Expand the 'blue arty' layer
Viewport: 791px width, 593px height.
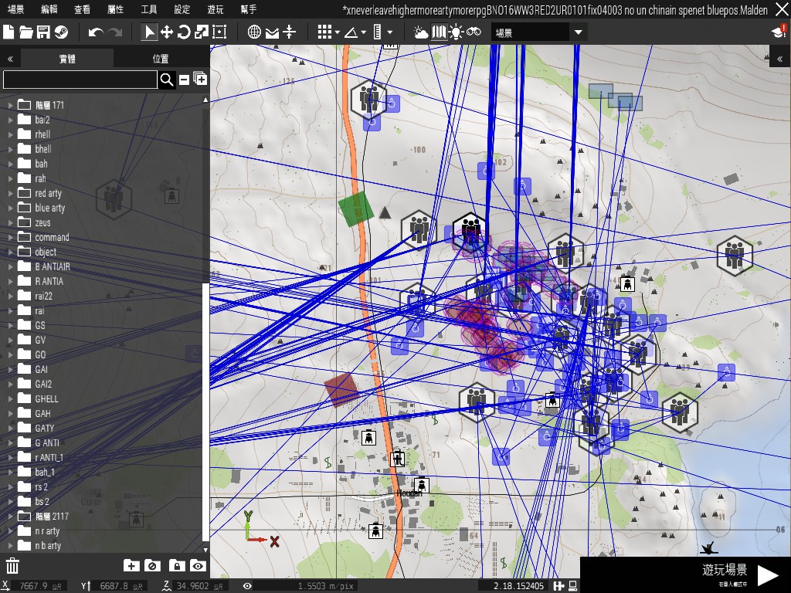coord(10,208)
